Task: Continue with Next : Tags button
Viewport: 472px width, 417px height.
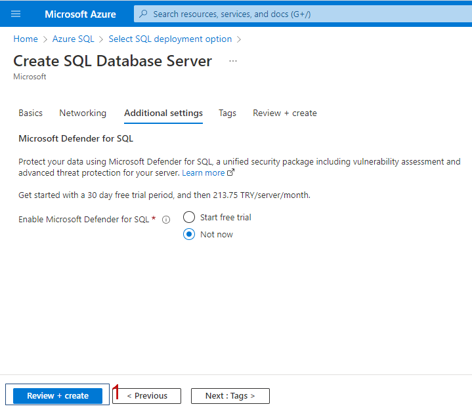Action: click(230, 395)
